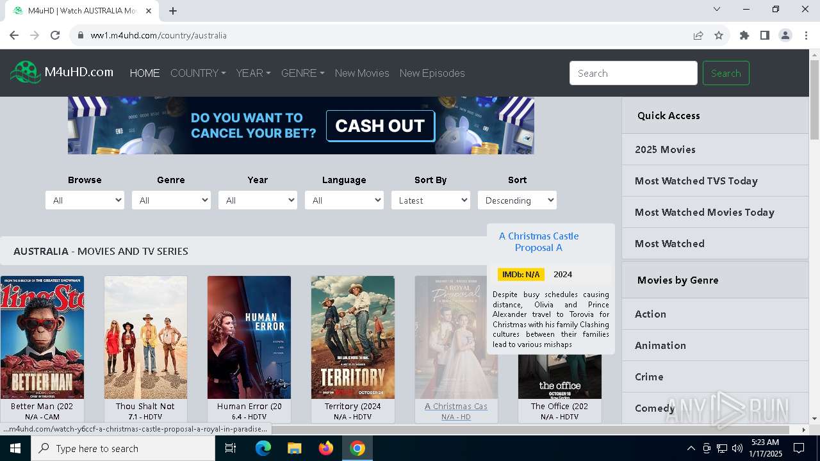Open A Christmas Castle Proposal poster
This screenshot has height=461, width=820.
point(456,337)
